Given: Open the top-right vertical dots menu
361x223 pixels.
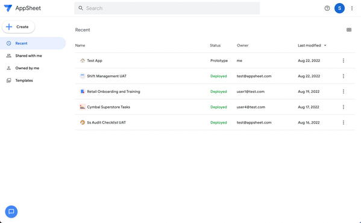Looking at the screenshot, I should (352, 8).
